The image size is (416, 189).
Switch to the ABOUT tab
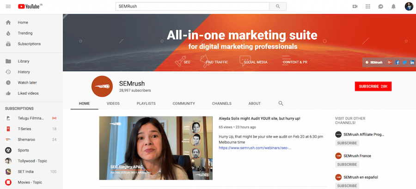255,104
